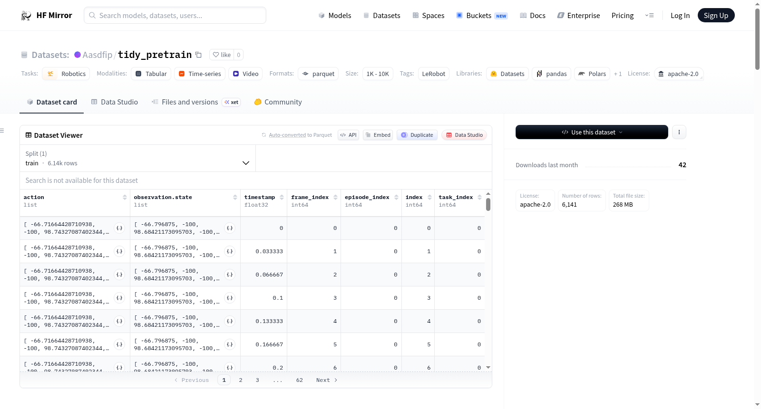Open the Files and versions tab
The width and height of the screenshot is (761, 409).
(x=196, y=102)
